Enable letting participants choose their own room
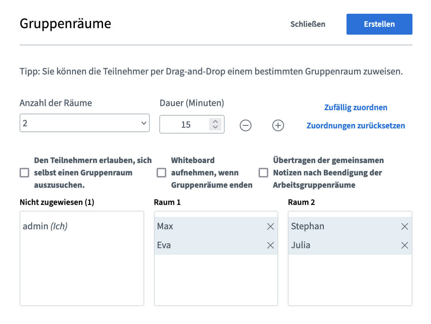431x324 pixels. coord(24,173)
